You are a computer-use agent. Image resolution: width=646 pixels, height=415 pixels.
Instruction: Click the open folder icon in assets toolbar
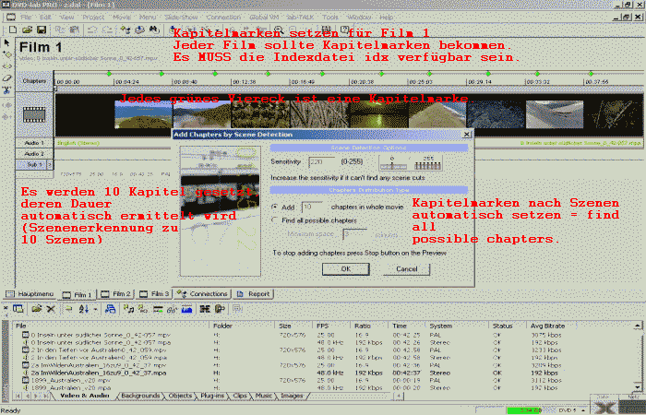click(37, 308)
